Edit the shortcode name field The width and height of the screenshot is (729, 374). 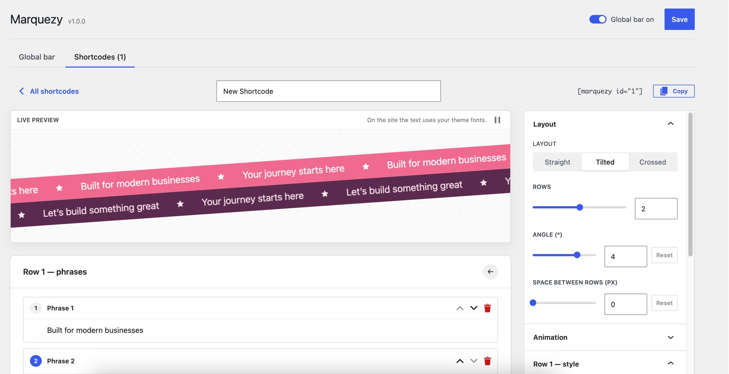[x=328, y=91]
